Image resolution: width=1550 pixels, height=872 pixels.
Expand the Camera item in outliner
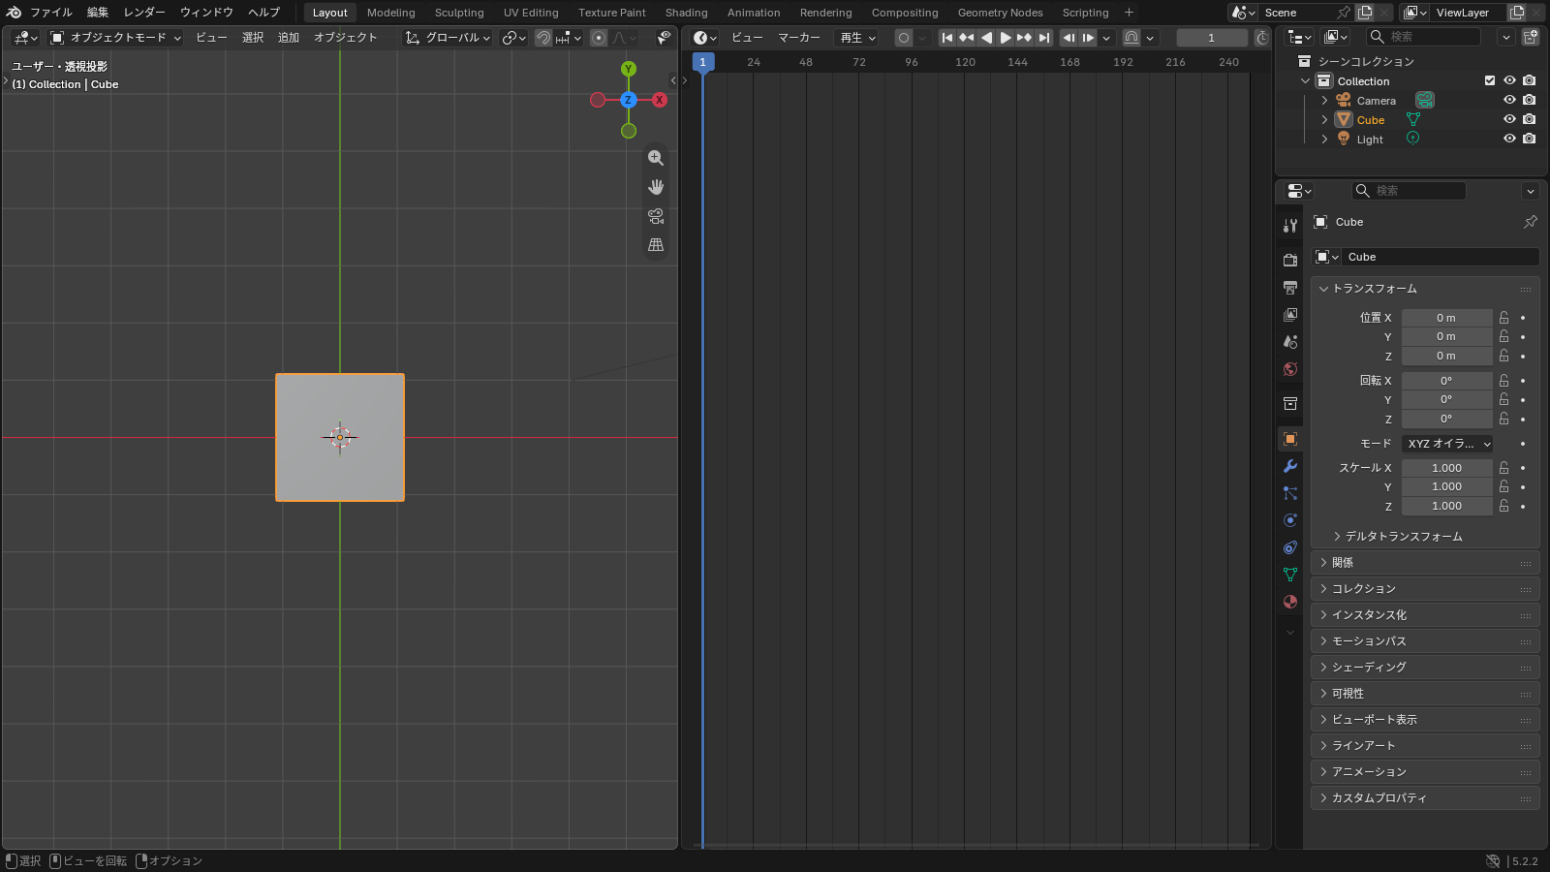coord(1324,101)
